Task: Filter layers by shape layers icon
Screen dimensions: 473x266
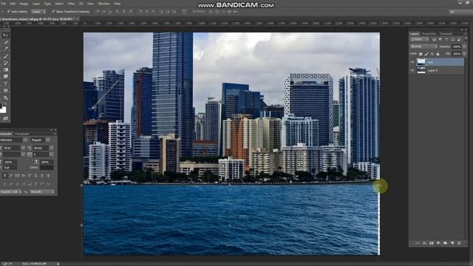Action: point(453,39)
